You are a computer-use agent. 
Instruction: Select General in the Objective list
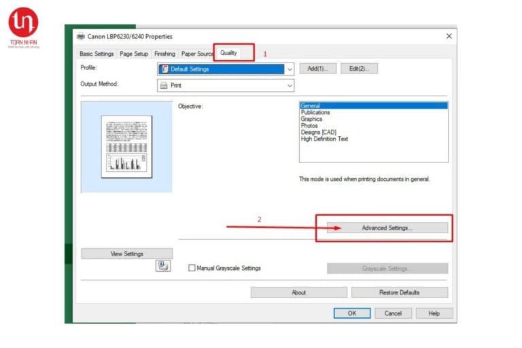(374, 105)
